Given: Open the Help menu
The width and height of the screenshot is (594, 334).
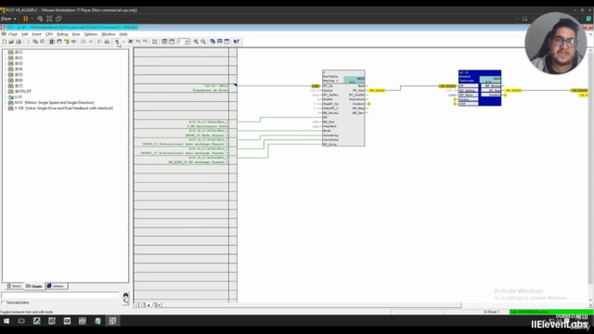Looking at the screenshot, I should click(x=123, y=34).
